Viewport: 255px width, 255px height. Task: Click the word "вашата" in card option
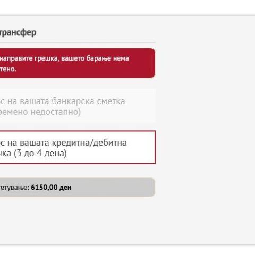click(x=35, y=143)
